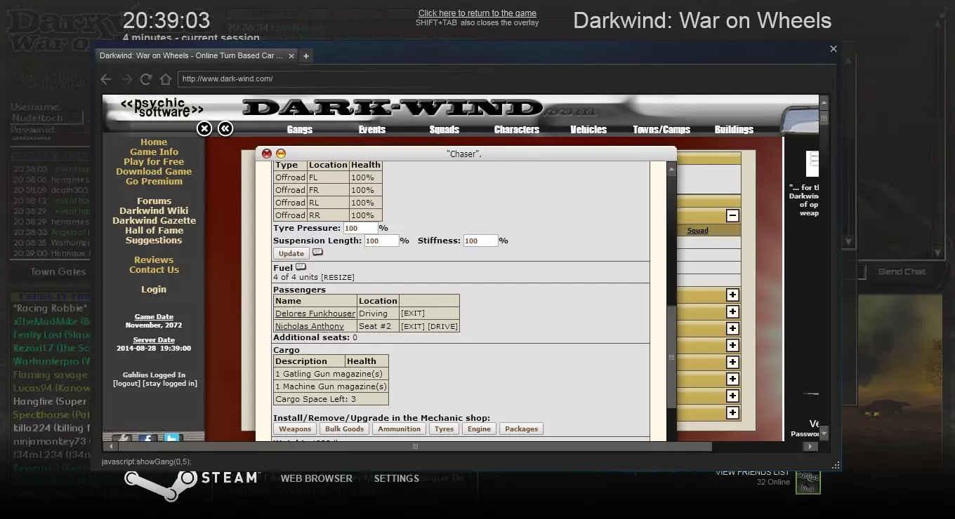Click VIEW FRIENDS LIST in the overlay
Viewport: 955px width, 519px height.
pyautogui.click(x=753, y=473)
